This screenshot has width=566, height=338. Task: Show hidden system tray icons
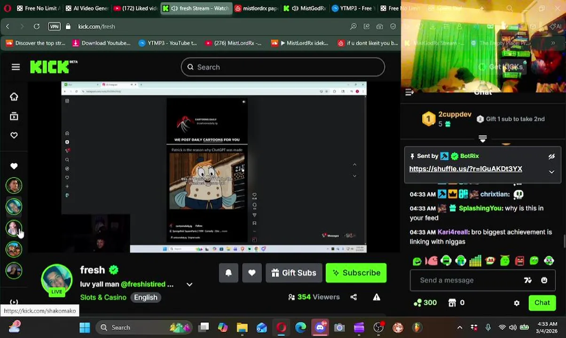459,327
